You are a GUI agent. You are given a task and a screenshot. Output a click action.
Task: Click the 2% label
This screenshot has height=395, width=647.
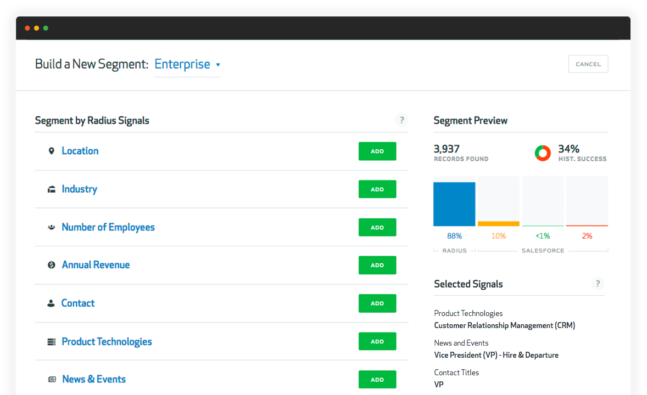[x=587, y=236]
